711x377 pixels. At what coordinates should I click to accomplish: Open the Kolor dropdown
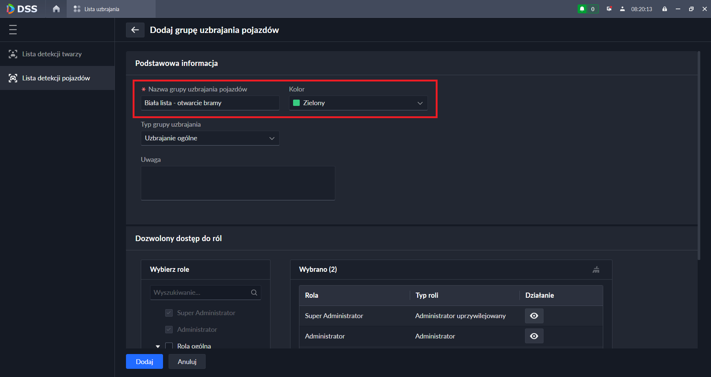(358, 103)
